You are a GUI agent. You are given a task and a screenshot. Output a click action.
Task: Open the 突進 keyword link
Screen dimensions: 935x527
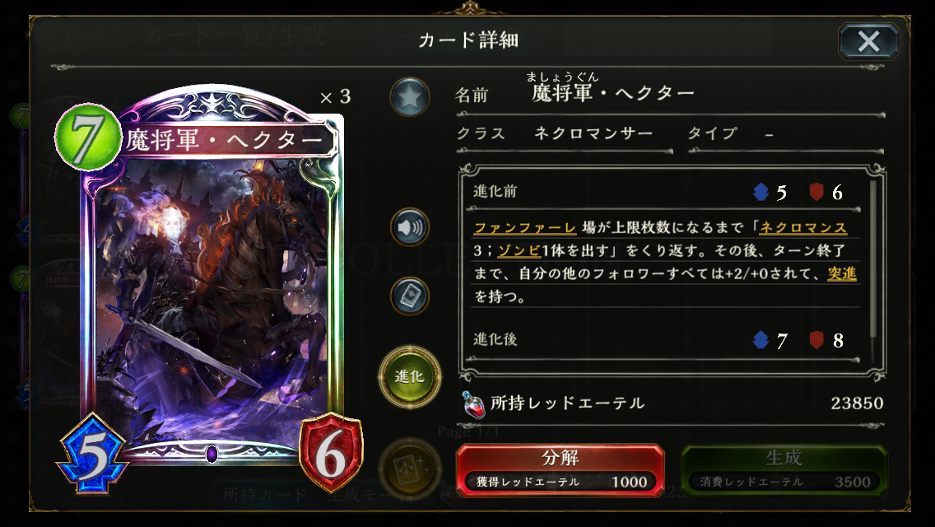(842, 273)
